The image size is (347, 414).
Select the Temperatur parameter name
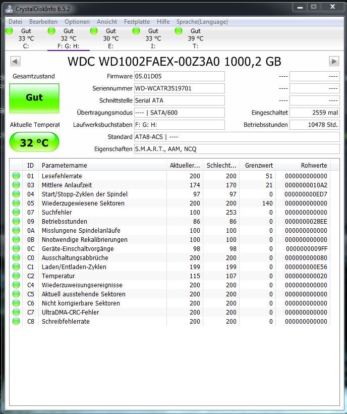59,276
